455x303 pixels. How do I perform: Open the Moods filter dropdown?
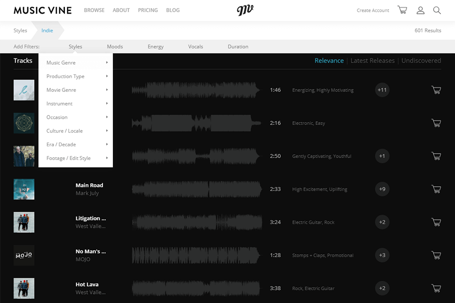coord(115,46)
